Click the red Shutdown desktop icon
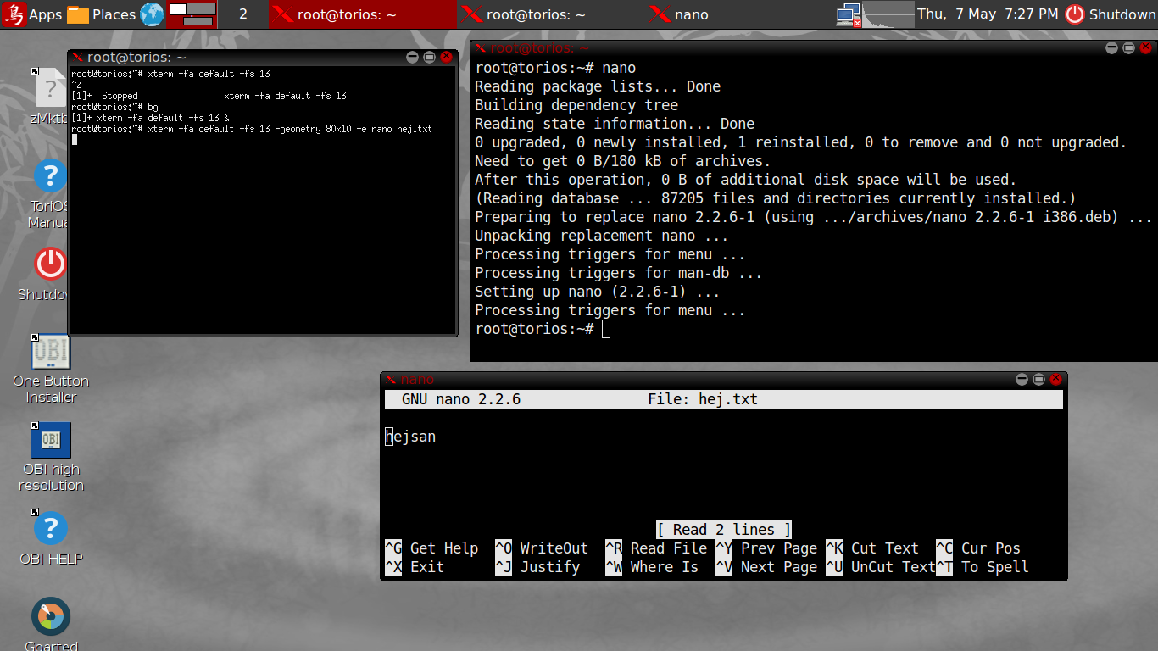This screenshot has height=651, width=1158. point(50,264)
